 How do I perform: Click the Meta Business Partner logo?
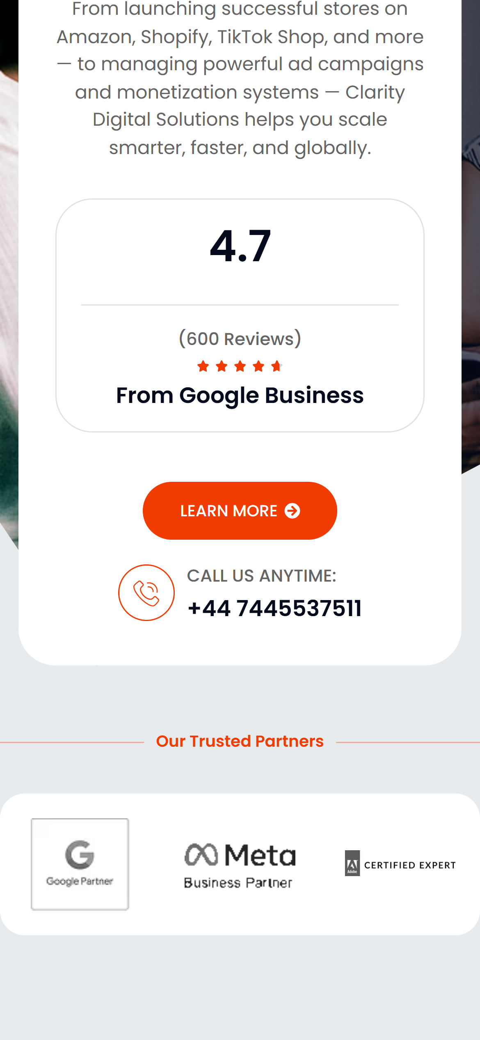click(x=240, y=865)
